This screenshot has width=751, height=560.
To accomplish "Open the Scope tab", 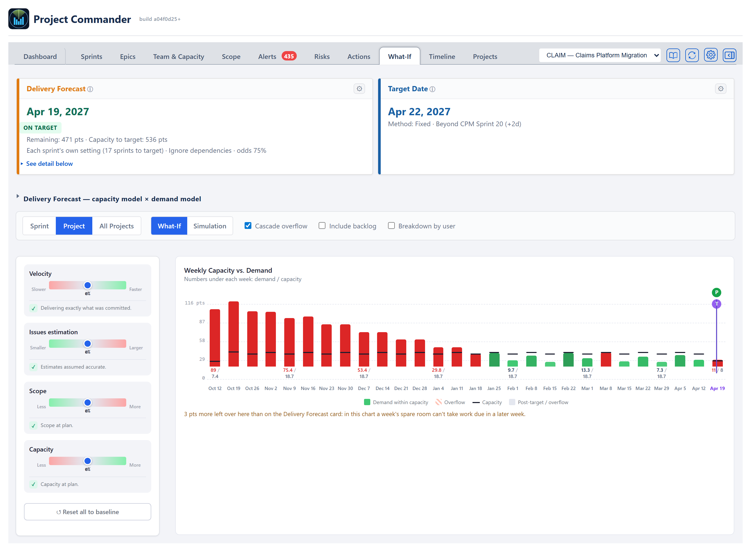I will click(x=231, y=57).
